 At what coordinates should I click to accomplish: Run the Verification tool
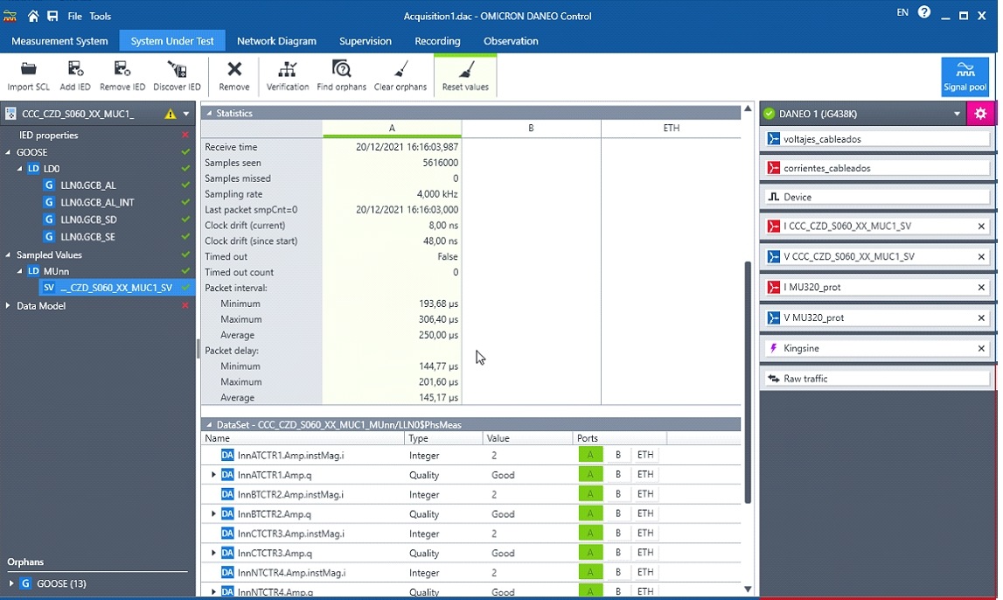click(287, 76)
